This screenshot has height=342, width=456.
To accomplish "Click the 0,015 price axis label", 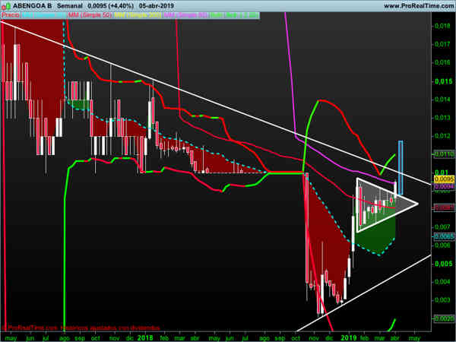I will pyautogui.click(x=444, y=81).
